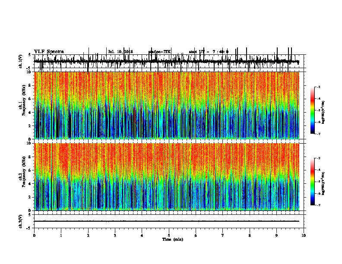Viewport: 342px width, 264px height.
Task: Click the 'ch.1(V)' axis label
Action: point(20,61)
